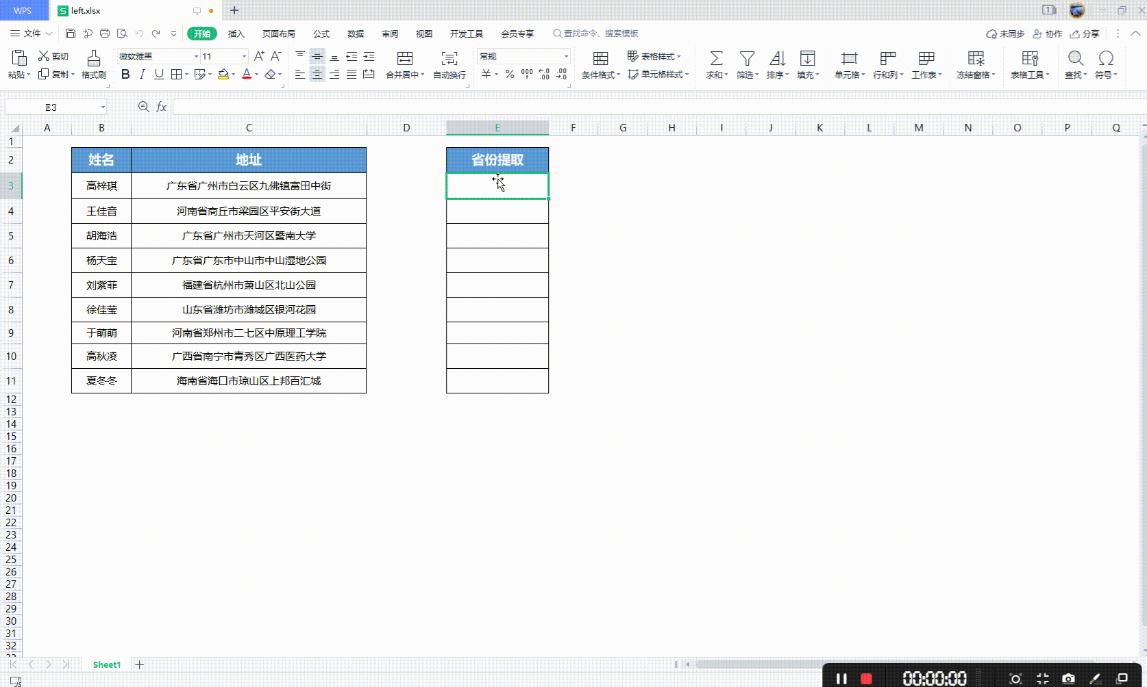Click the fx insert function icon
This screenshot has width=1147, height=687.
tap(162, 107)
